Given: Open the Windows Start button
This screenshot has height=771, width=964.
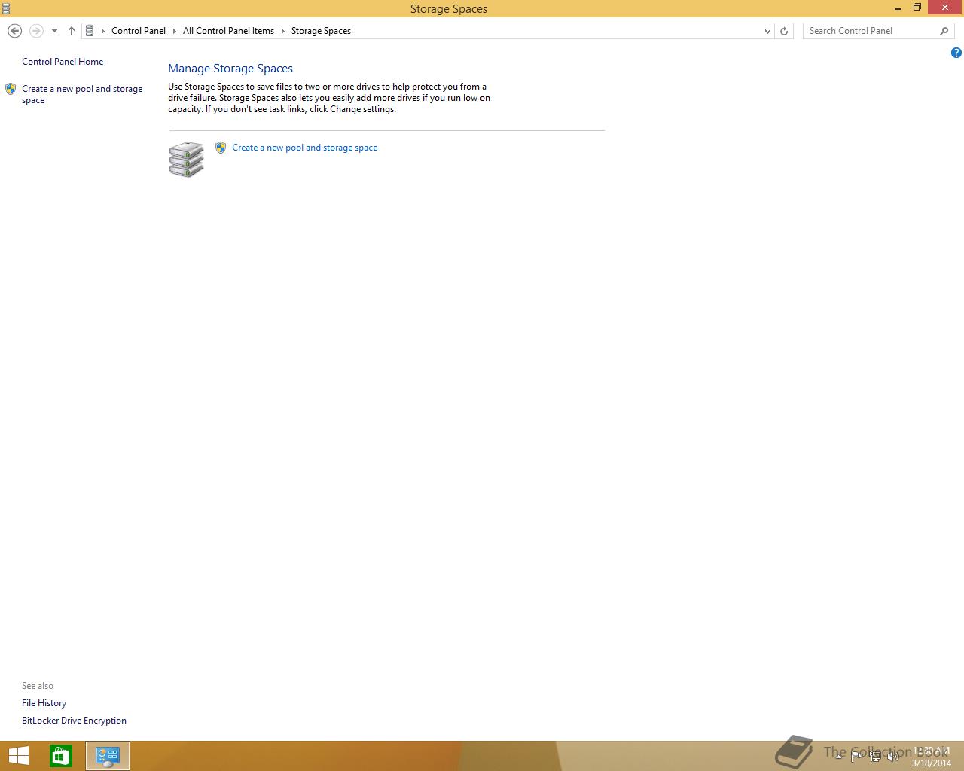Looking at the screenshot, I should (18, 756).
